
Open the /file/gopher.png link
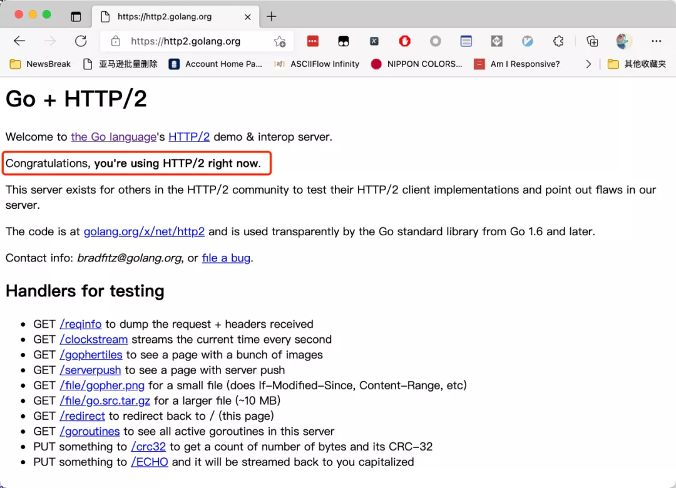(102, 385)
